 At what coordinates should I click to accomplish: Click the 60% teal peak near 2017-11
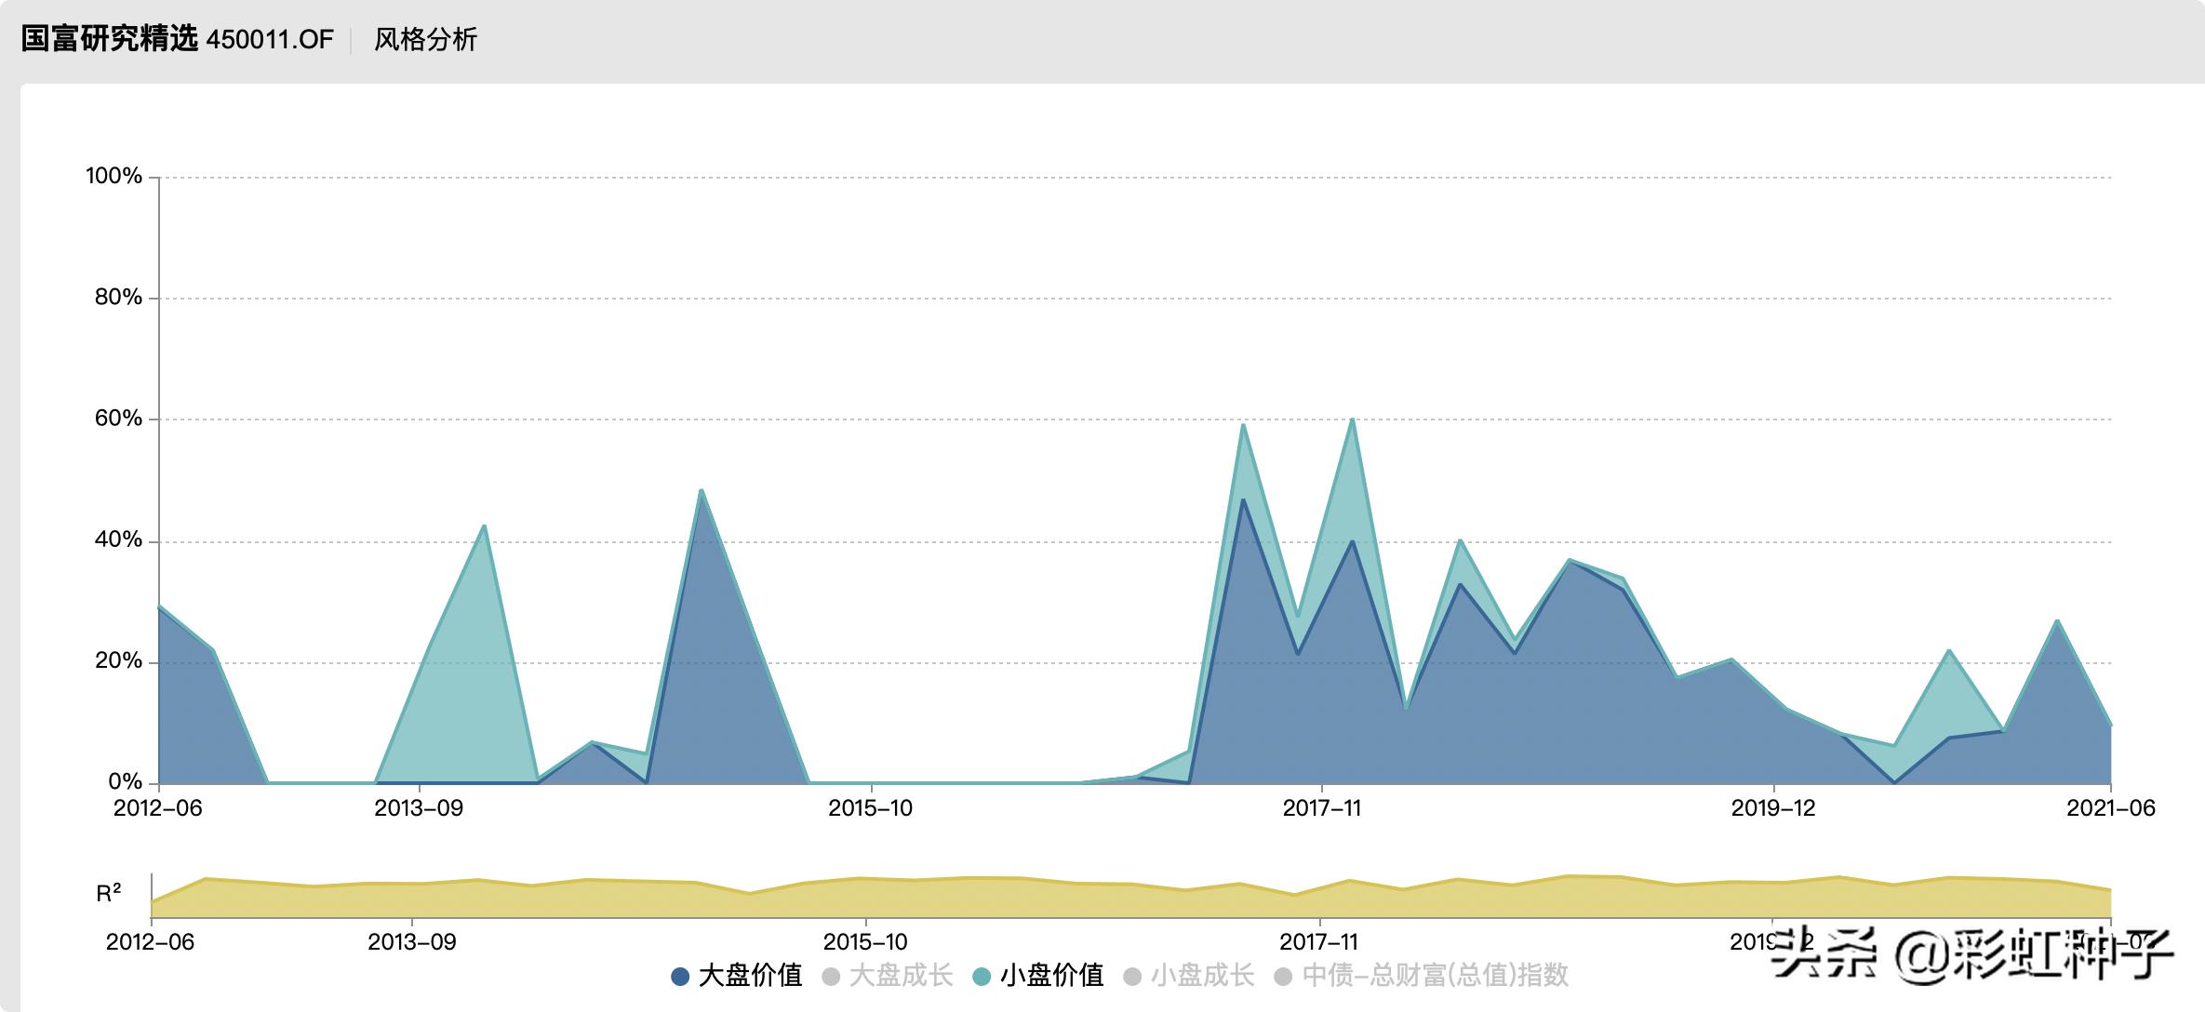tap(1351, 421)
